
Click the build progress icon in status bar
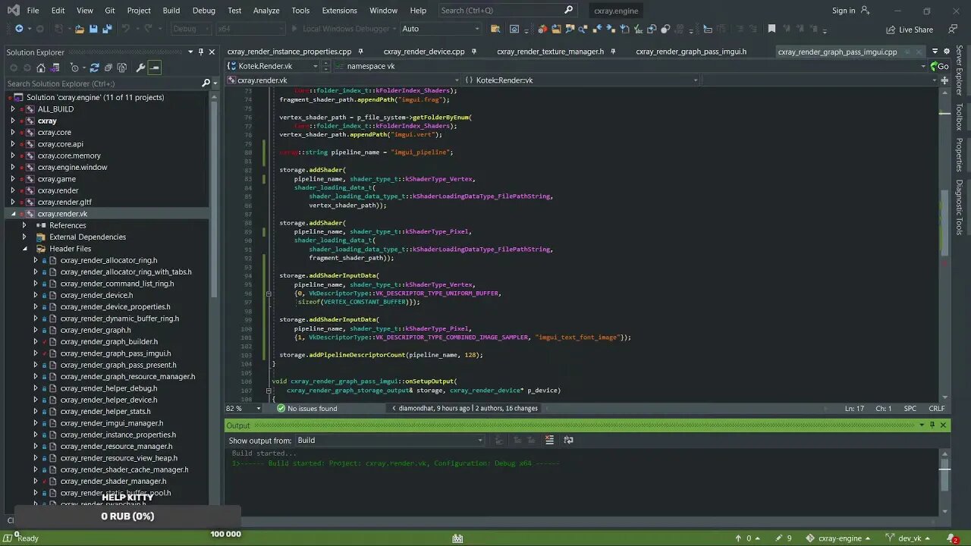pos(457,538)
